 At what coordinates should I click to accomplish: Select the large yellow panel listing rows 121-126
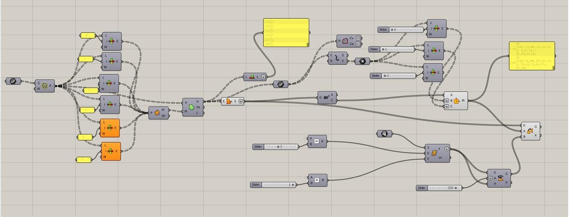(286, 32)
